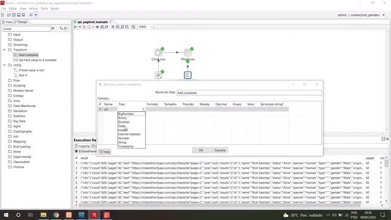Click the Save icon in main toolbar
391x220 pixels.
19,15
